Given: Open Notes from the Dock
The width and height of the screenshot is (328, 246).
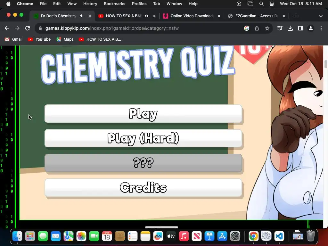Looking at the screenshot, I should pyautogui.click(x=145, y=236).
